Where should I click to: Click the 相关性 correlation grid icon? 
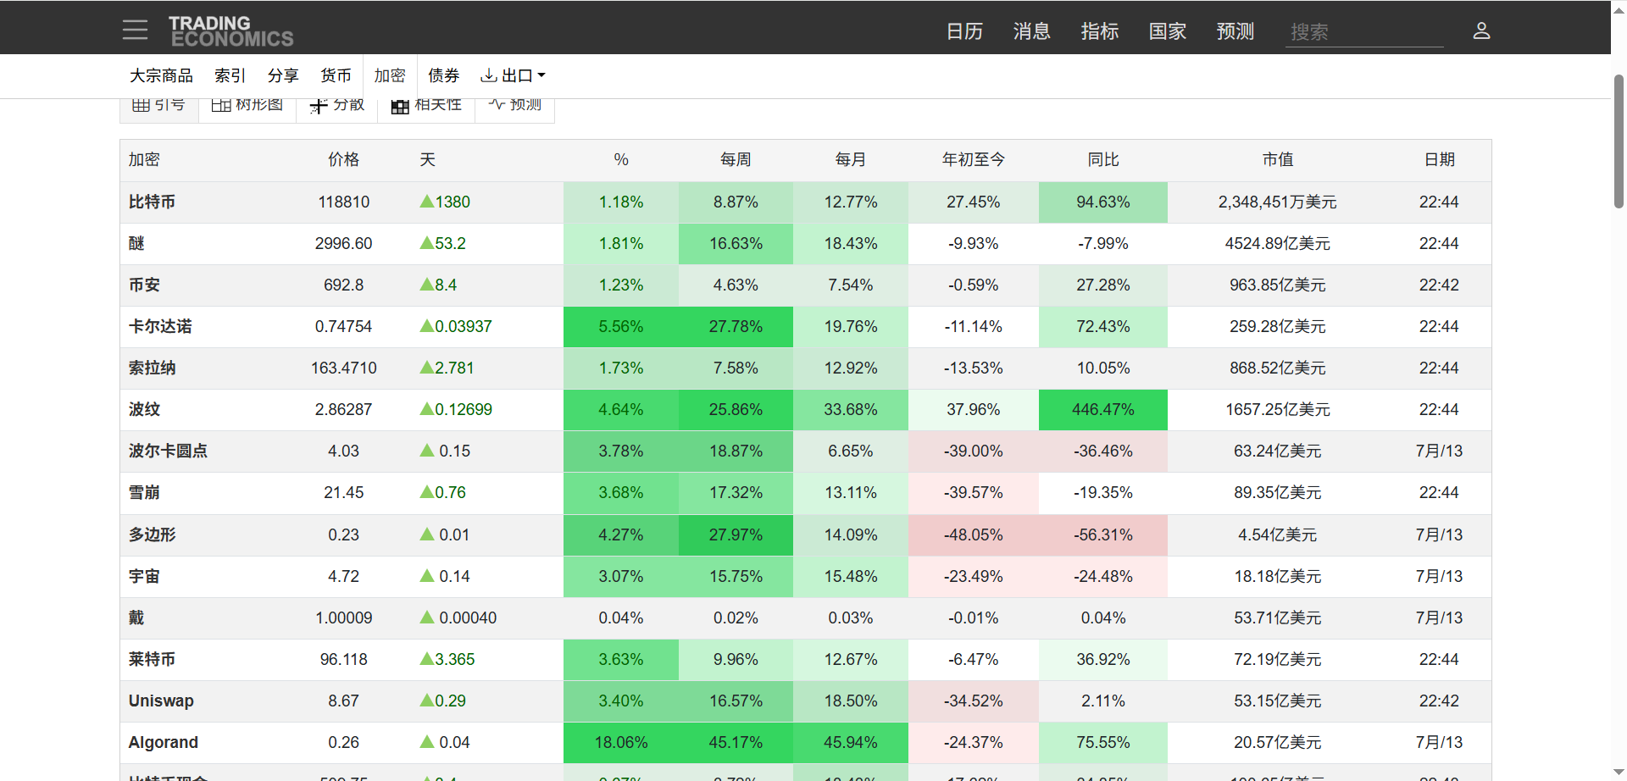[400, 106]
